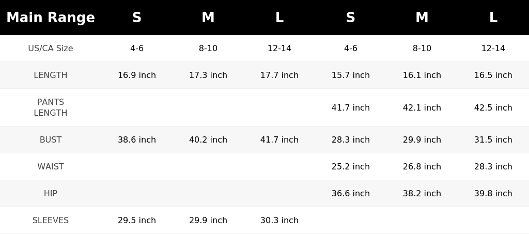Image resolution: width=529 pixels, height=234 pixels.
Task: Select the 26.8 inch waist value
Action: [422, 166]
